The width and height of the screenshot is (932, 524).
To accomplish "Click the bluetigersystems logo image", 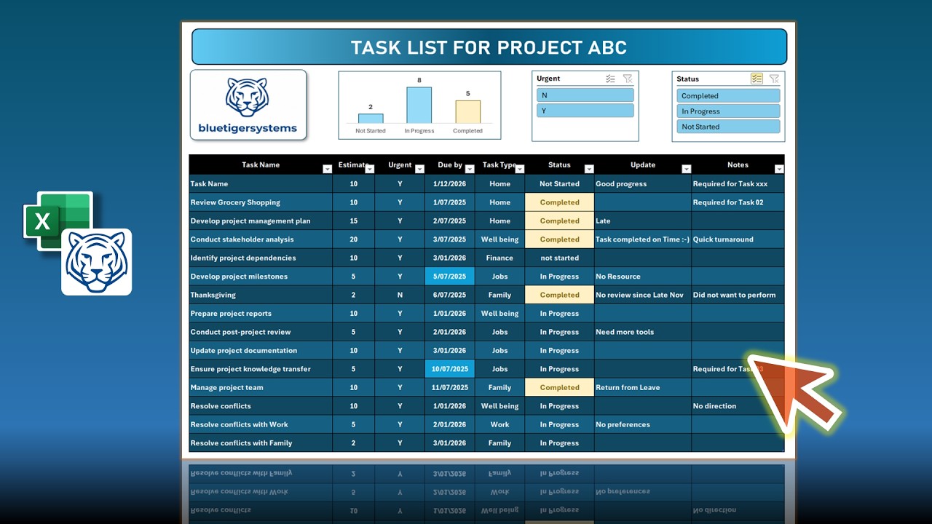I will 248,105.
